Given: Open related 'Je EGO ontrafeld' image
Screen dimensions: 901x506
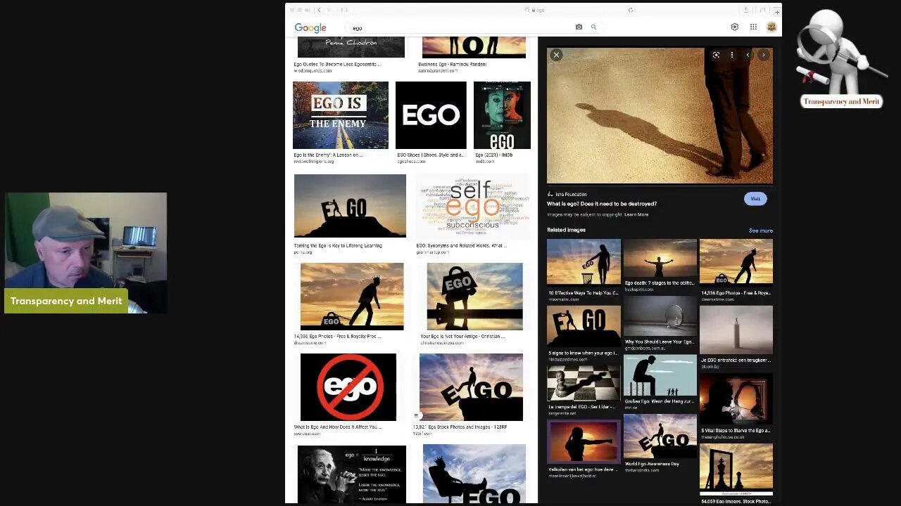Looking at the screenshot, I should [x=736, y=330].
